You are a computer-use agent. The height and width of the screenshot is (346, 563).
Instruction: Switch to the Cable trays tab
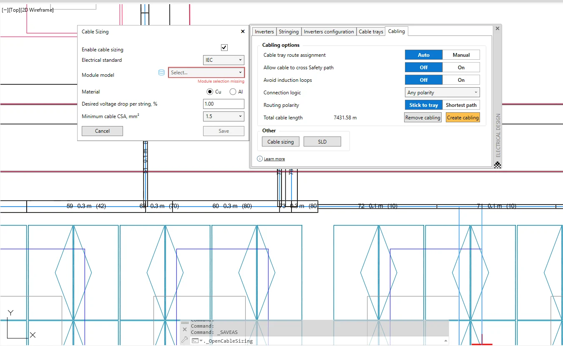click(x=371, y=32)
